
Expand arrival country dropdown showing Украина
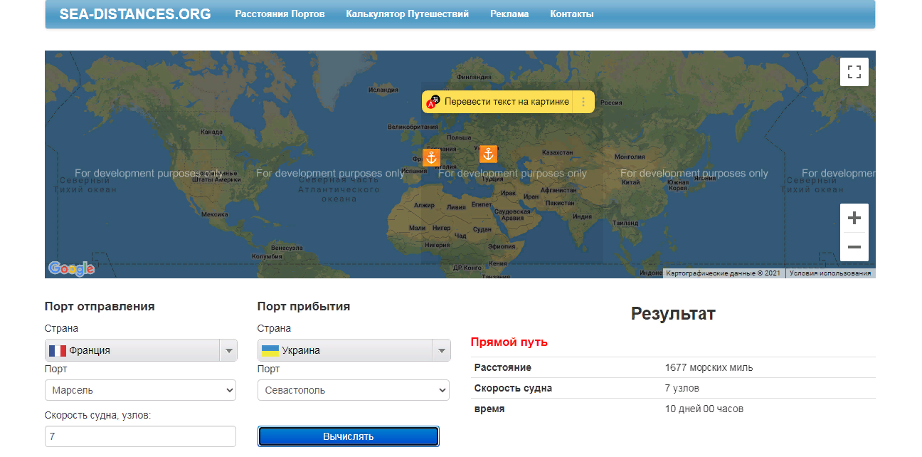coord(354,350)
